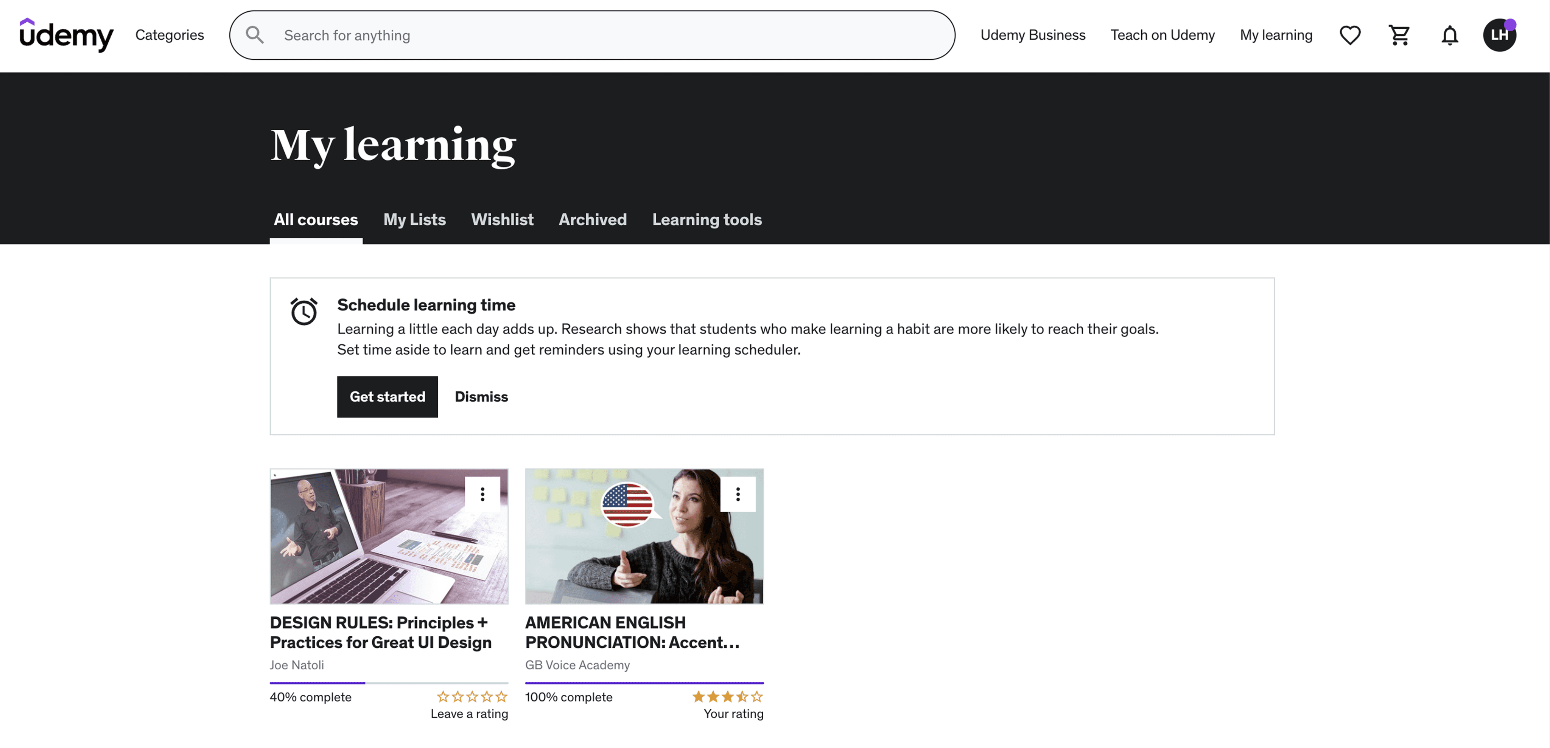Image resolution: width=1550 pixels, height=748 pixels.
Task: Click Leave a rating stars for Design Rules
Action: pyautogui.click(x=472, y=697)
